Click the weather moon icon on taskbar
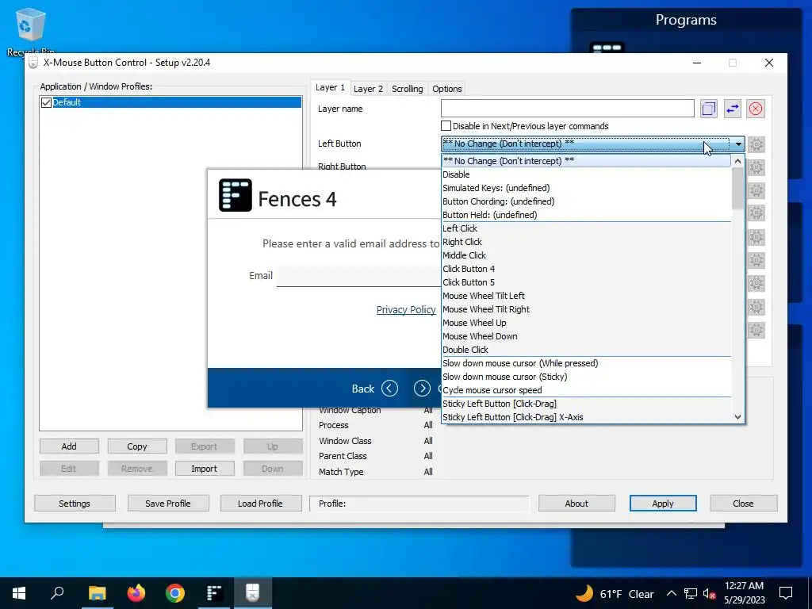812x609 pixels. [x=584, y=593]
